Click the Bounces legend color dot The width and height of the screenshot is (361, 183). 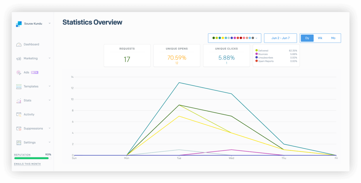pos(257,54)
